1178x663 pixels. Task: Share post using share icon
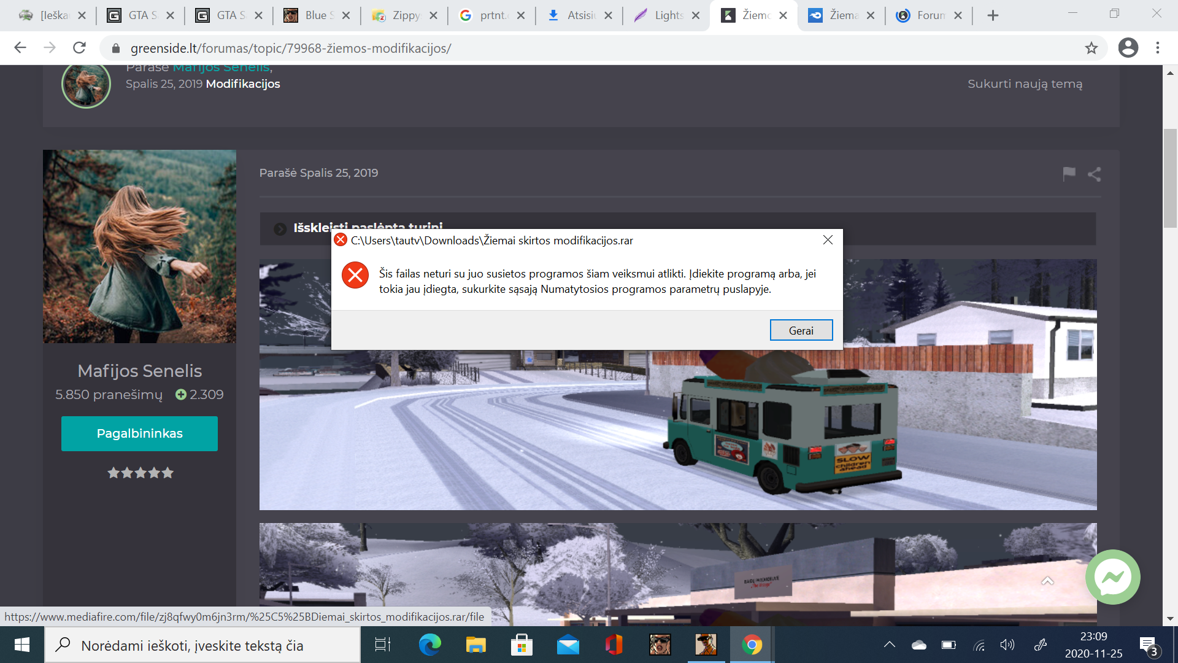1094,174
